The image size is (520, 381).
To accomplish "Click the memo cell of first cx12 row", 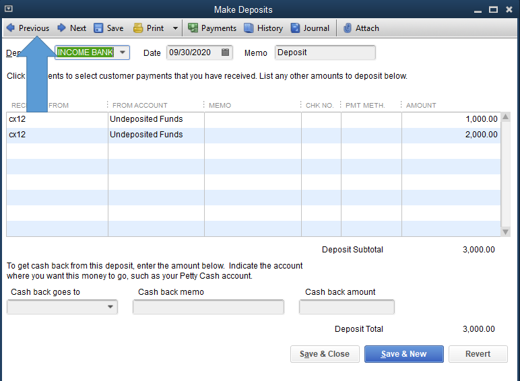I will (253, 119).
